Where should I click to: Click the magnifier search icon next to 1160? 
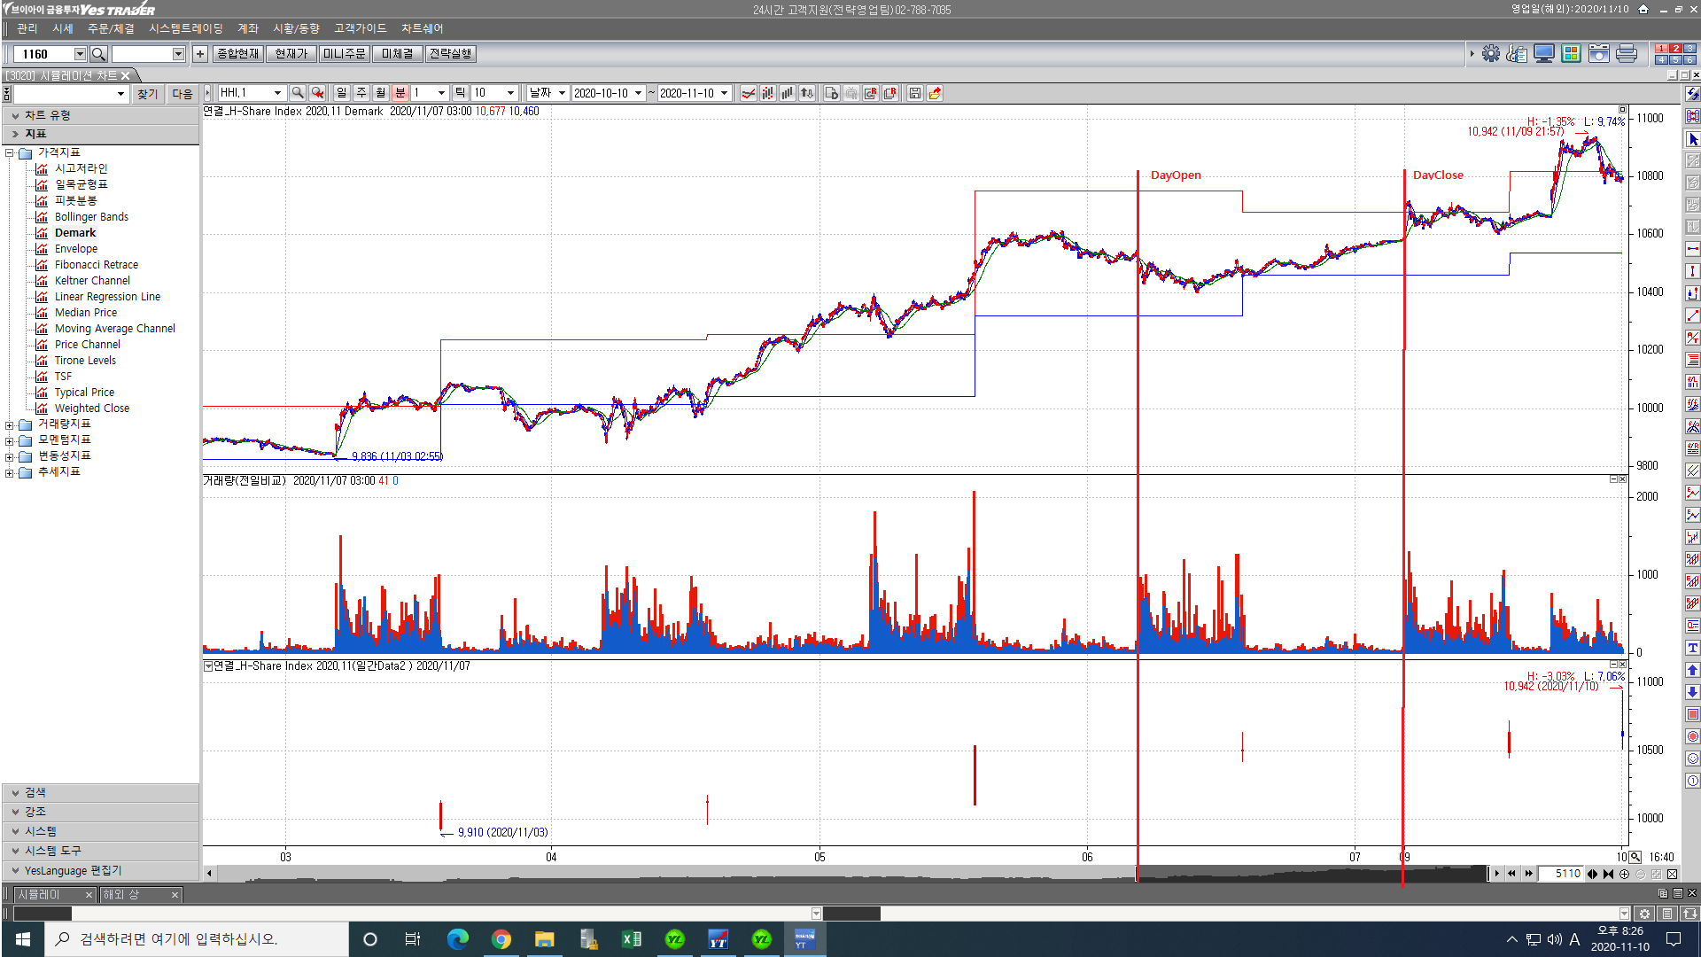tap(98, 54)
